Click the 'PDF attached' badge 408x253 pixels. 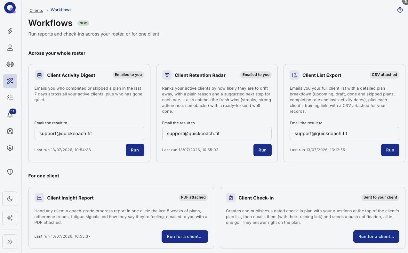pos(193,197)
